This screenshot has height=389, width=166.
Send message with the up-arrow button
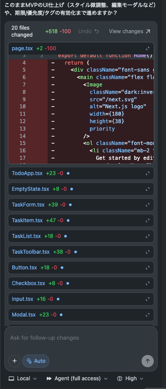click(148, 361)
